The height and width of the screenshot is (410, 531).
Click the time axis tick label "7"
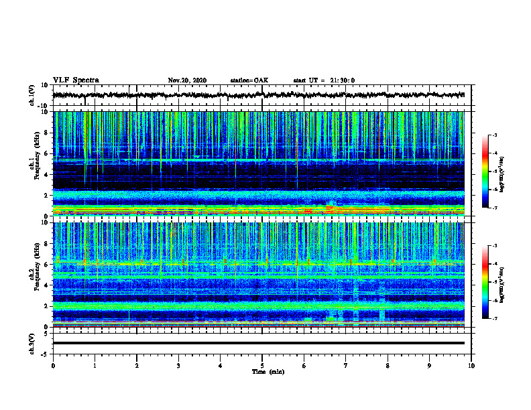346,366
